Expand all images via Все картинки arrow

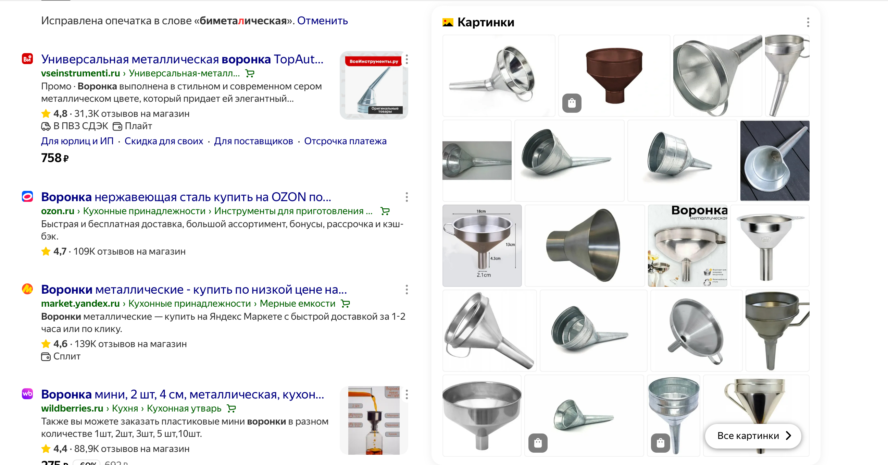[789, 436]
